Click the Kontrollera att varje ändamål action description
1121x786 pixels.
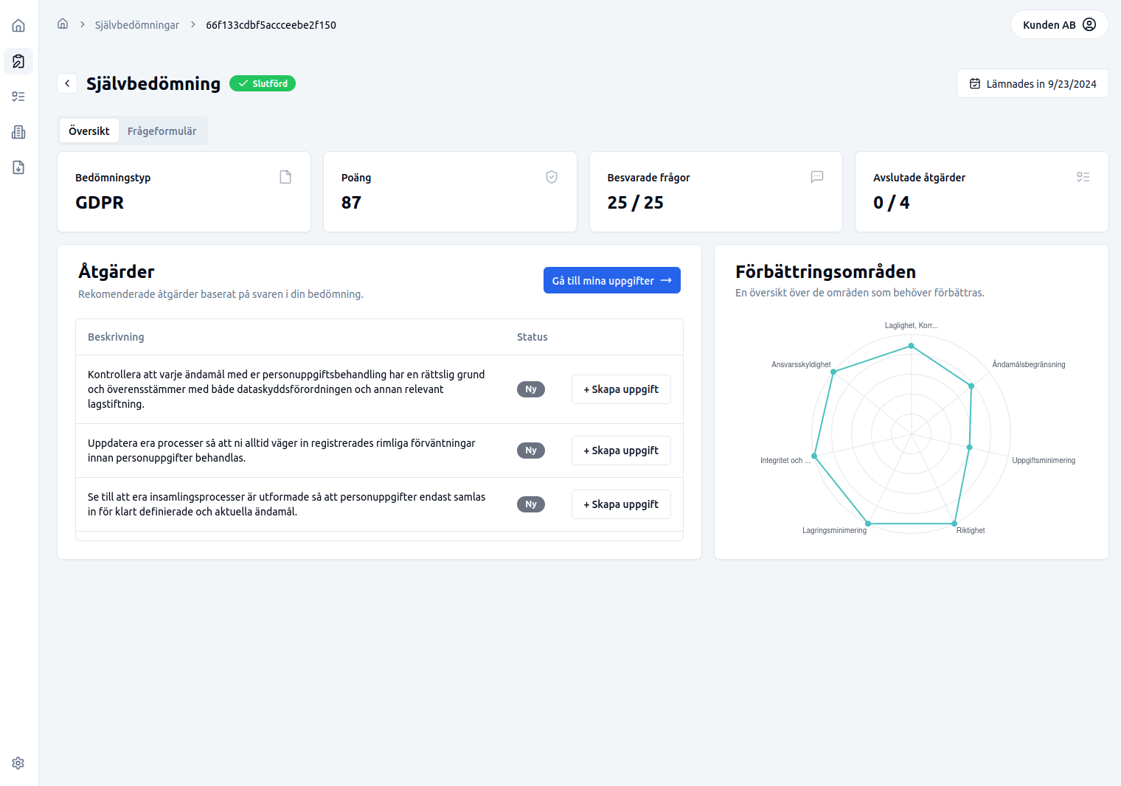coord(286,389)
